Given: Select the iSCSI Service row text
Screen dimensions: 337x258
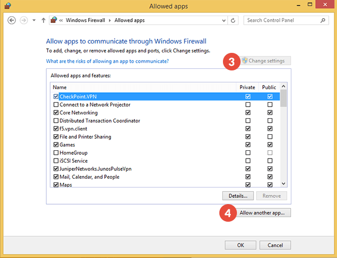Looking at the screenshot, I should (74, 161).
